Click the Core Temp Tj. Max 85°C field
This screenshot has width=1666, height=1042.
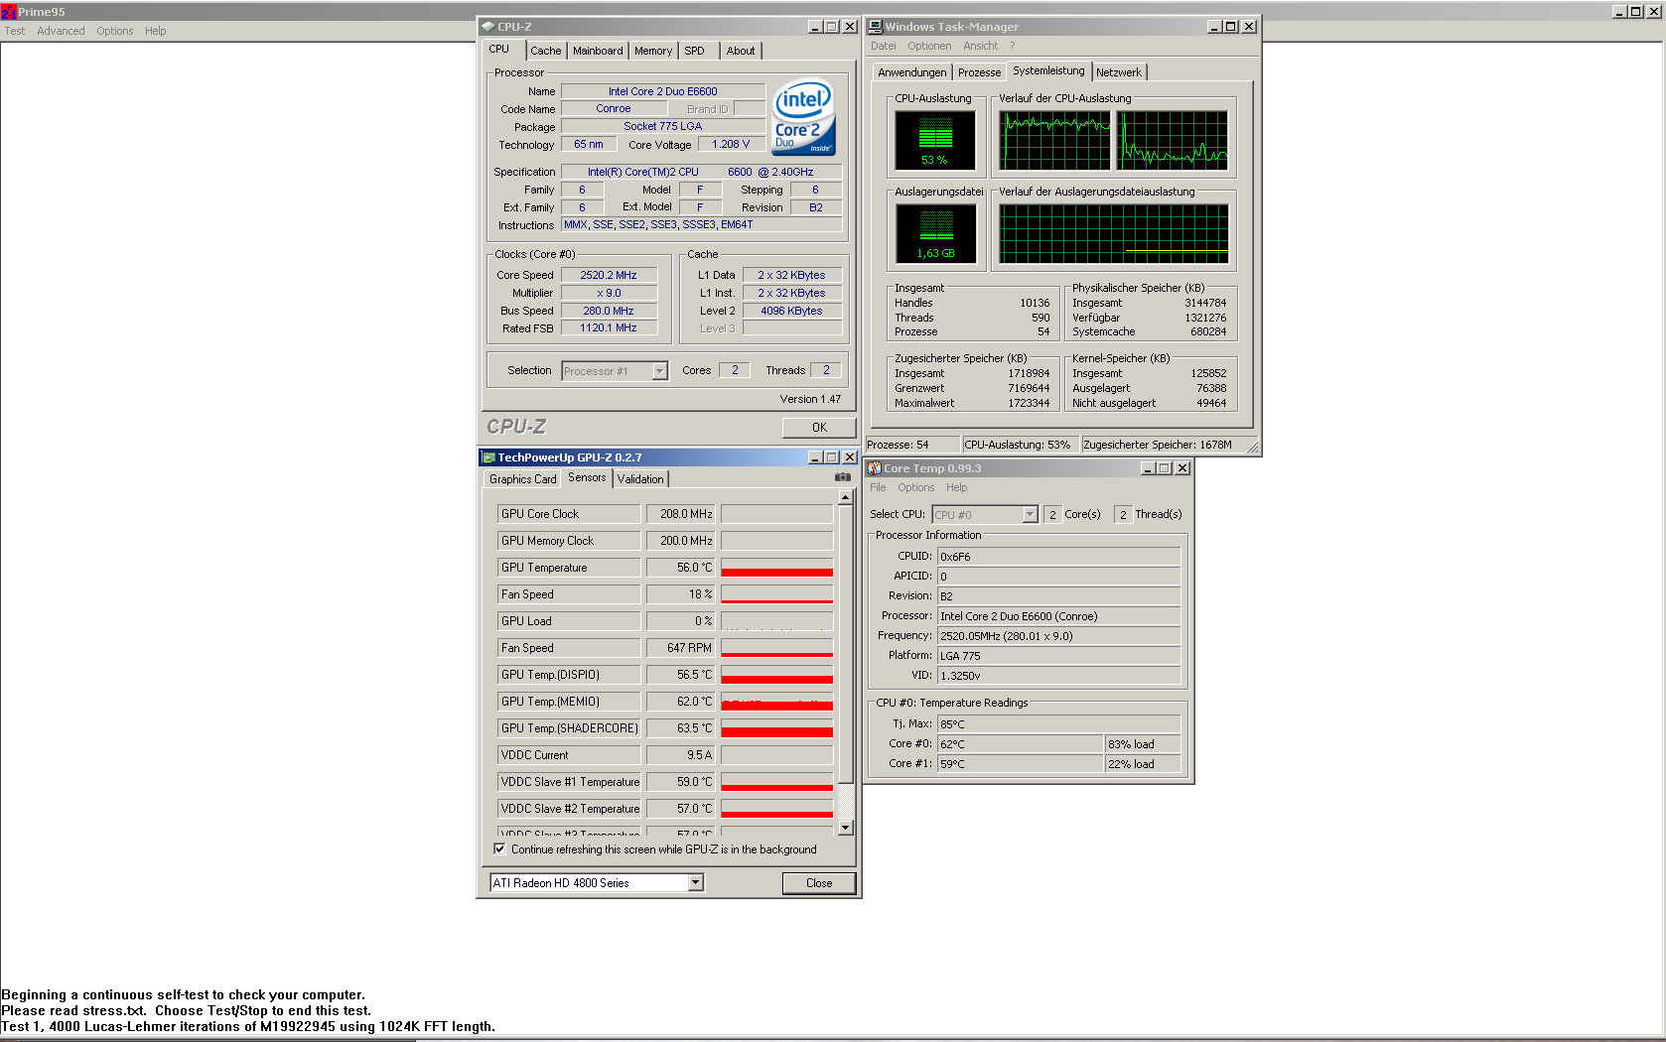1058,724
